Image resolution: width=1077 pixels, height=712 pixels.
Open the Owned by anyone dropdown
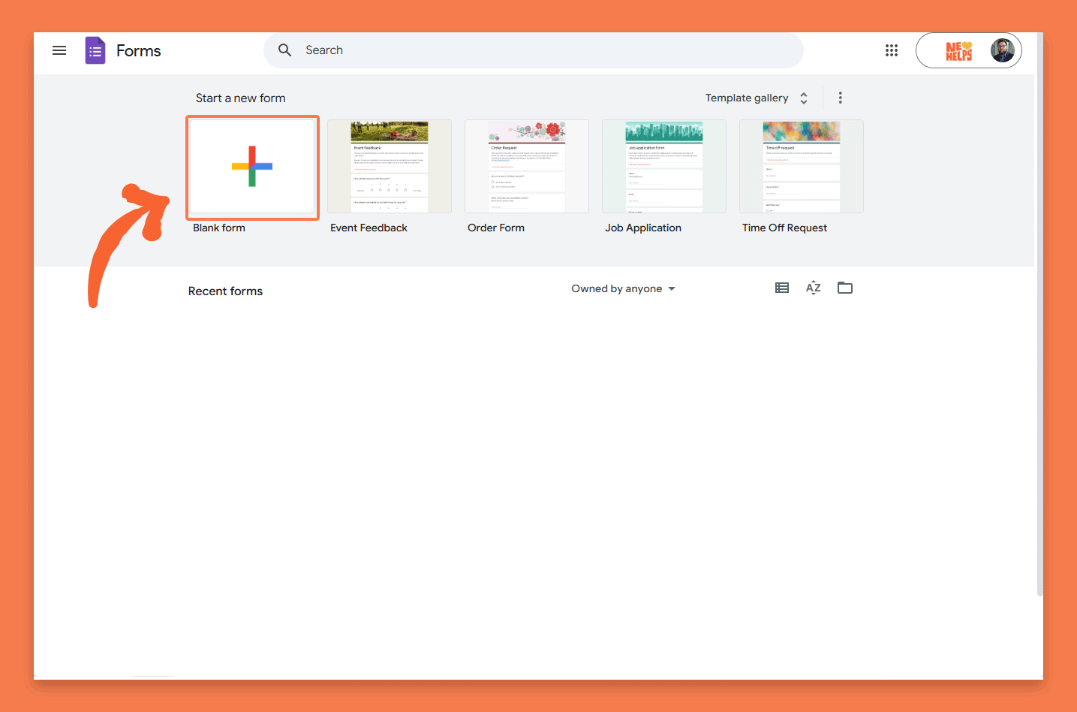(x=623, y=288)
